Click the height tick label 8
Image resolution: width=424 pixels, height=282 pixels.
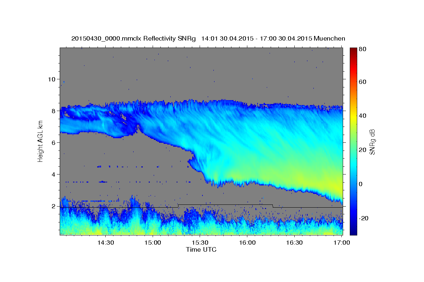coord(53,111)
